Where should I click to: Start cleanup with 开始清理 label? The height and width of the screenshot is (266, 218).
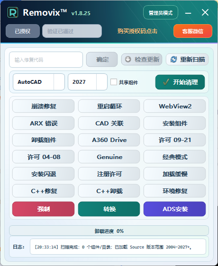pos(185,82)
